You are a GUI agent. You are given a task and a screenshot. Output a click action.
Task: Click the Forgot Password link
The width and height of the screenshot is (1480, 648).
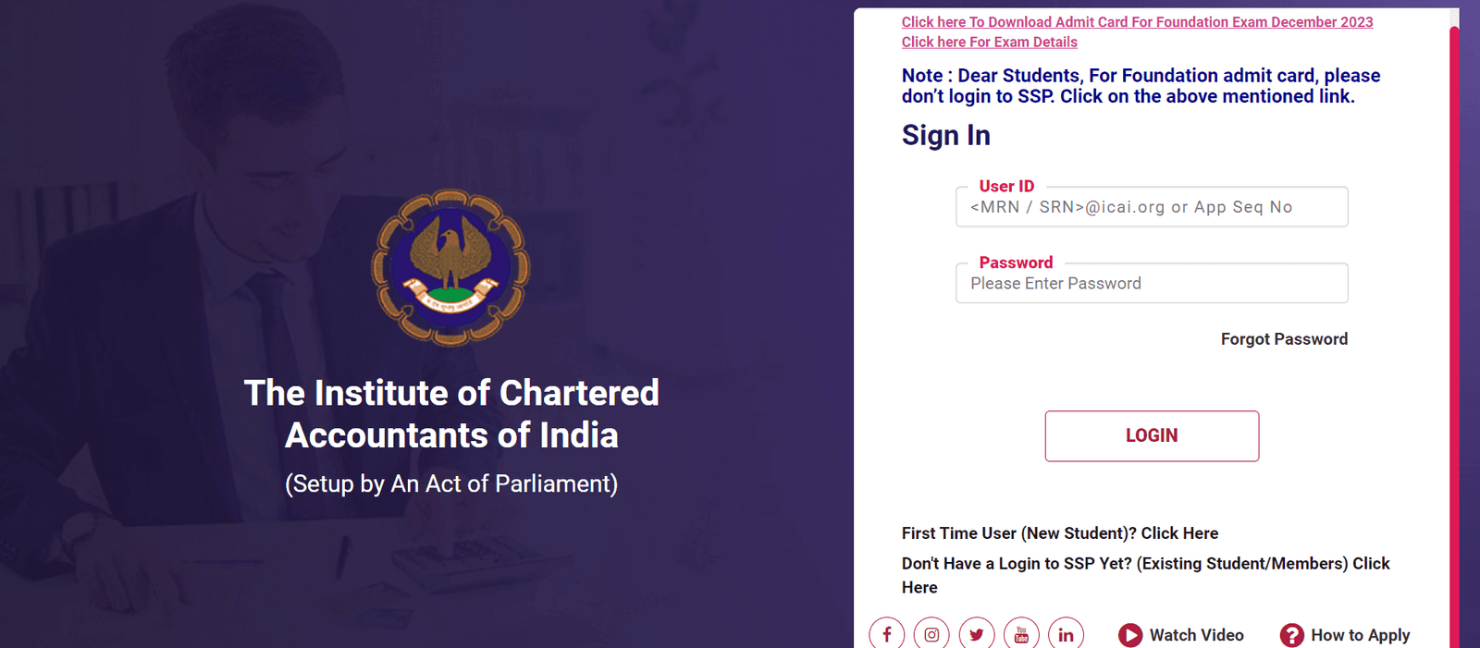pyautogui.click(x=1284, y=339)
